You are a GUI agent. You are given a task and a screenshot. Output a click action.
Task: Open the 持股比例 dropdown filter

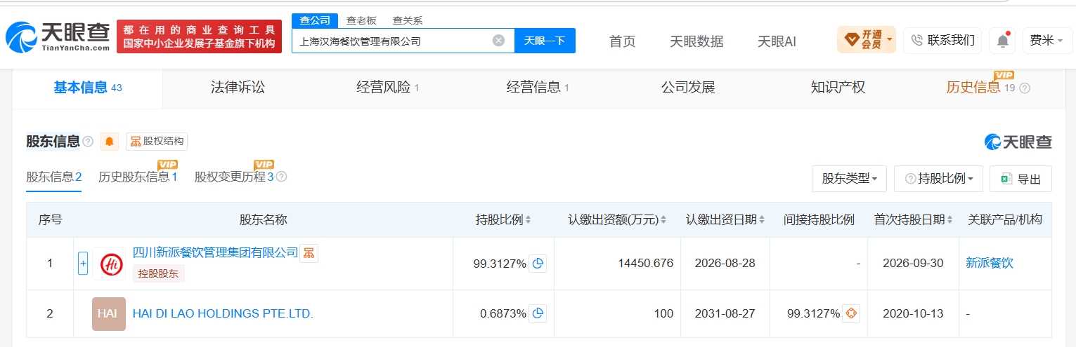tap(938, 179)
